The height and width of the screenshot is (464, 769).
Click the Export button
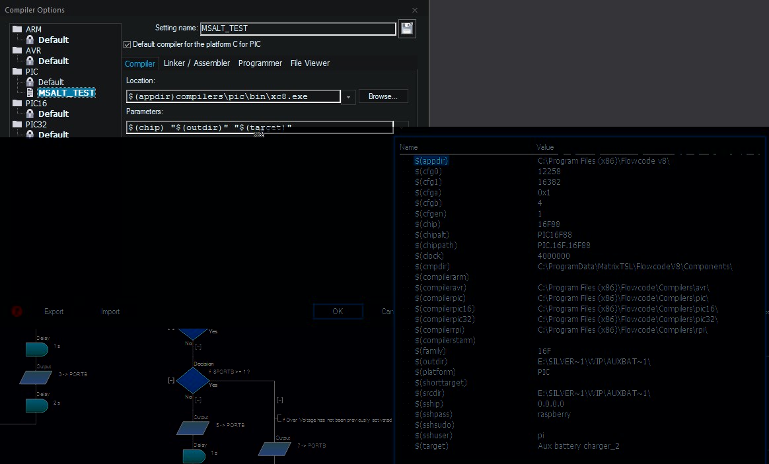[x=54, y=312]
